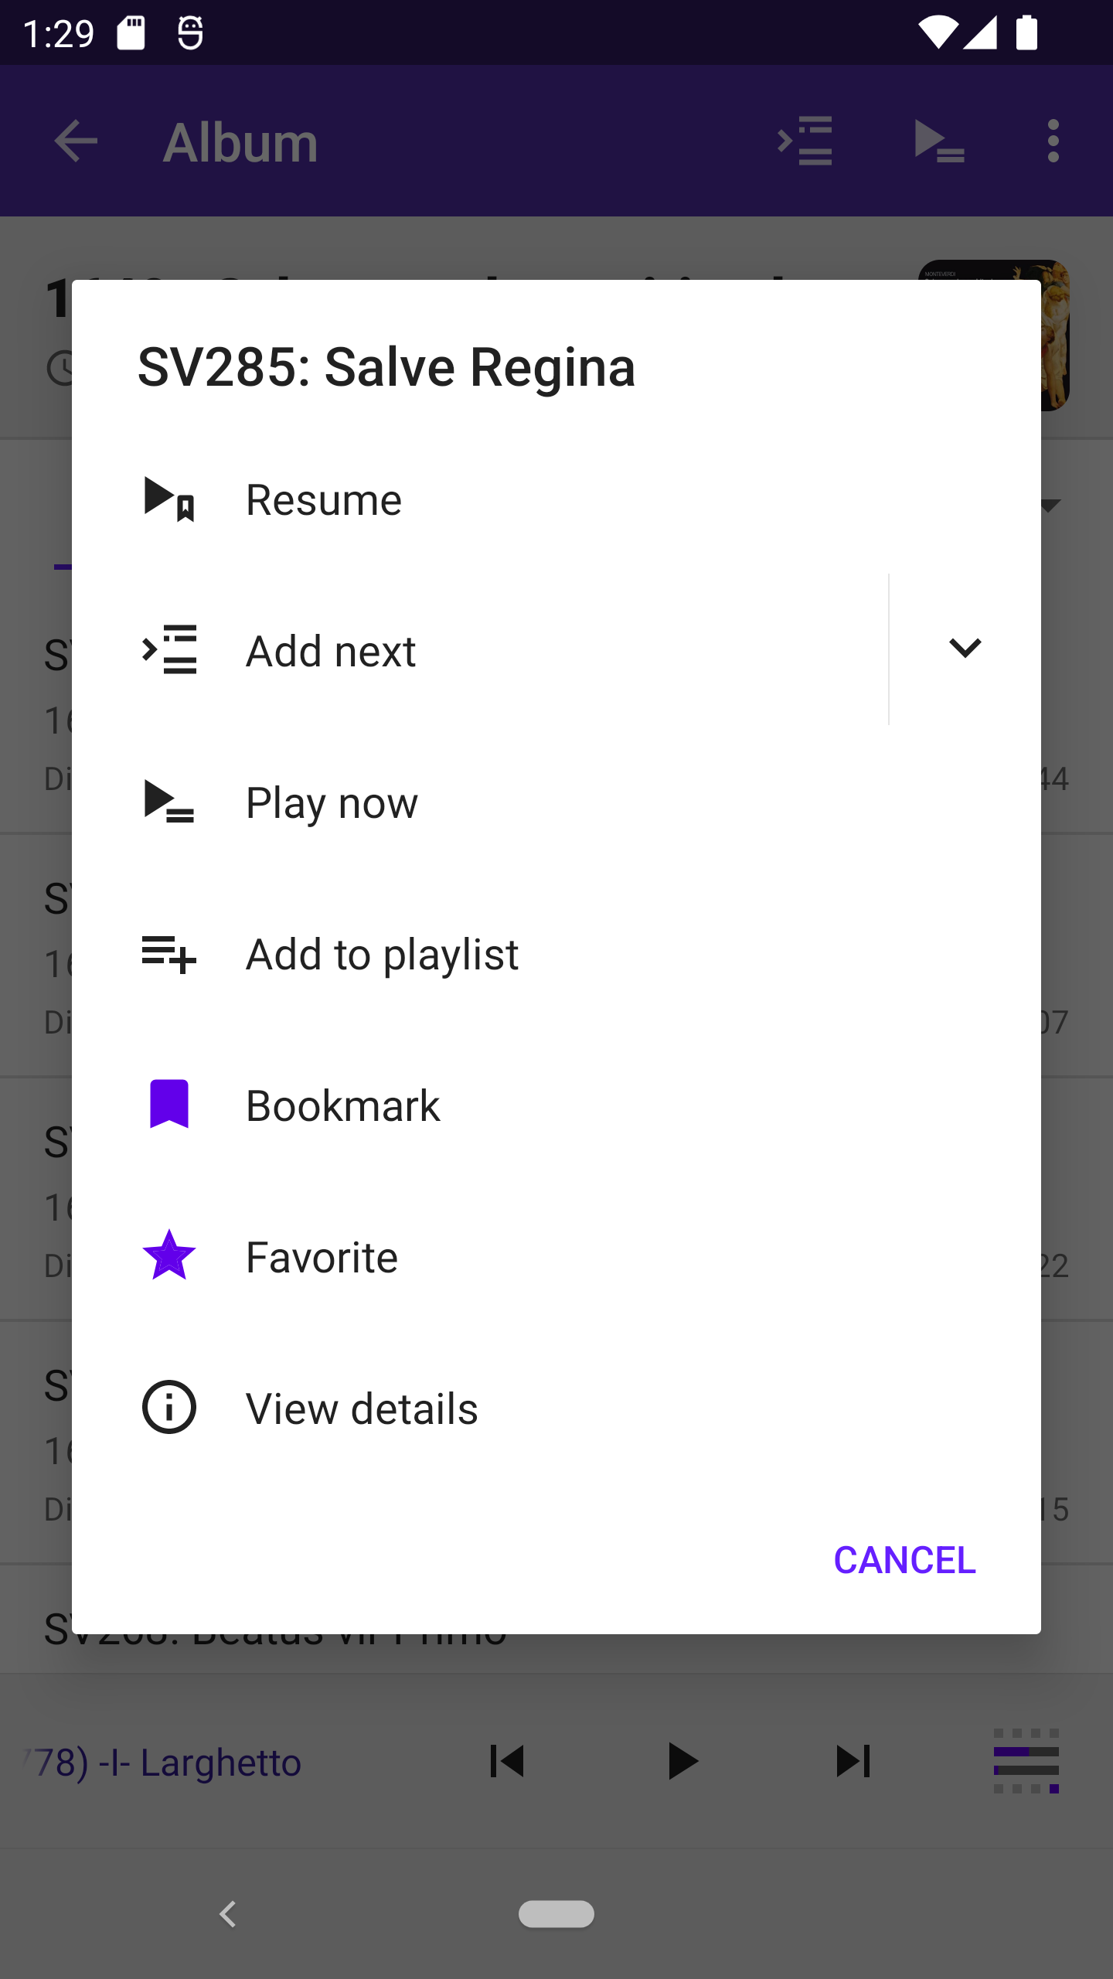Screen dimensions: 1113x1979
Task: Open the play queue icon
Action: point(1026,1762)
